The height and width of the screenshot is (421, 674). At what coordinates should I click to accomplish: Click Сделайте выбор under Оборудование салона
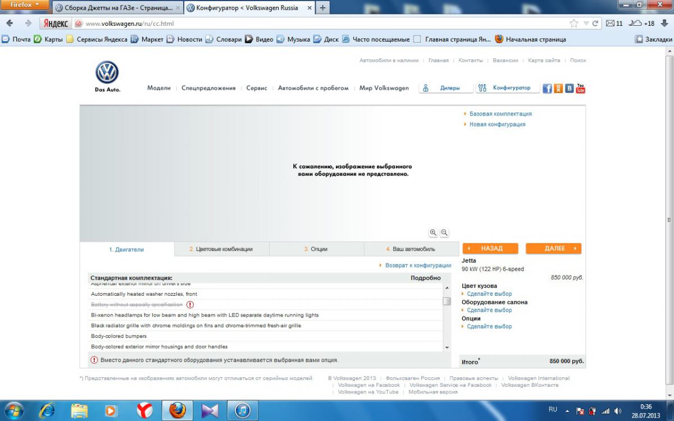489,310
